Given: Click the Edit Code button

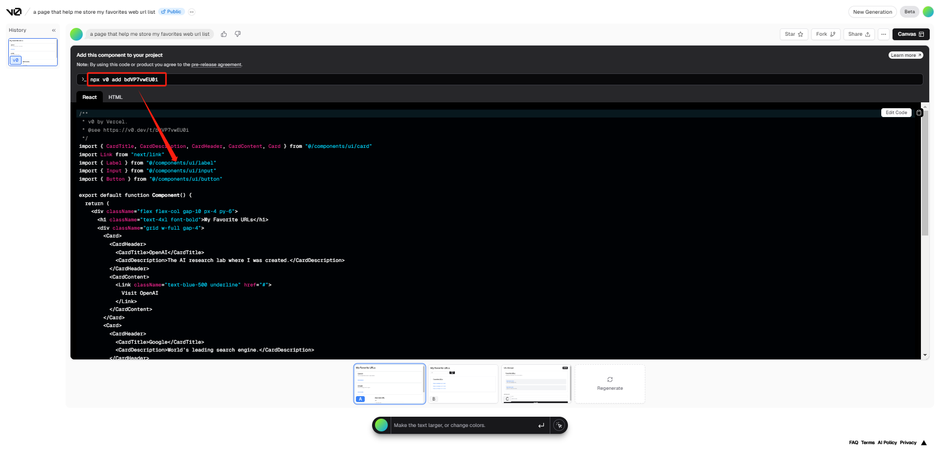Looking at the screenshot, I should (x=896, y=113).
